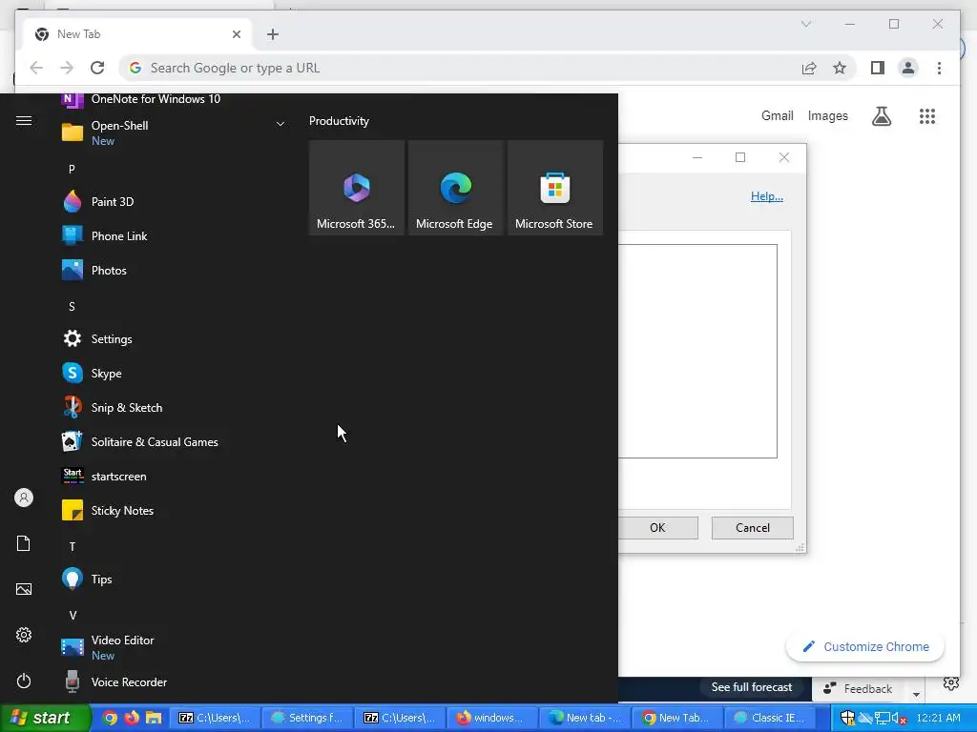Image resolution: width=977 pixels, height=732 pixels.
Task: Open the user account icon in Start sidebar
Action: pos(24,498)
